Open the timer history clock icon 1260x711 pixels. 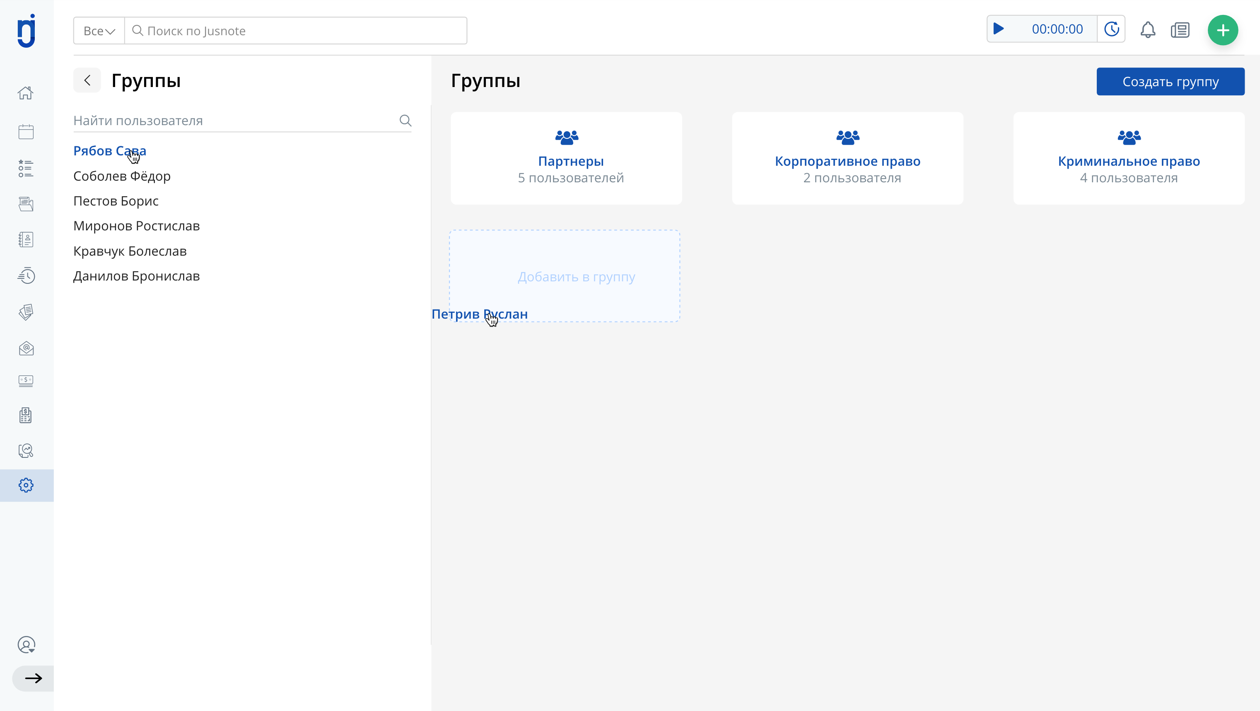[x=1112, y=29]
